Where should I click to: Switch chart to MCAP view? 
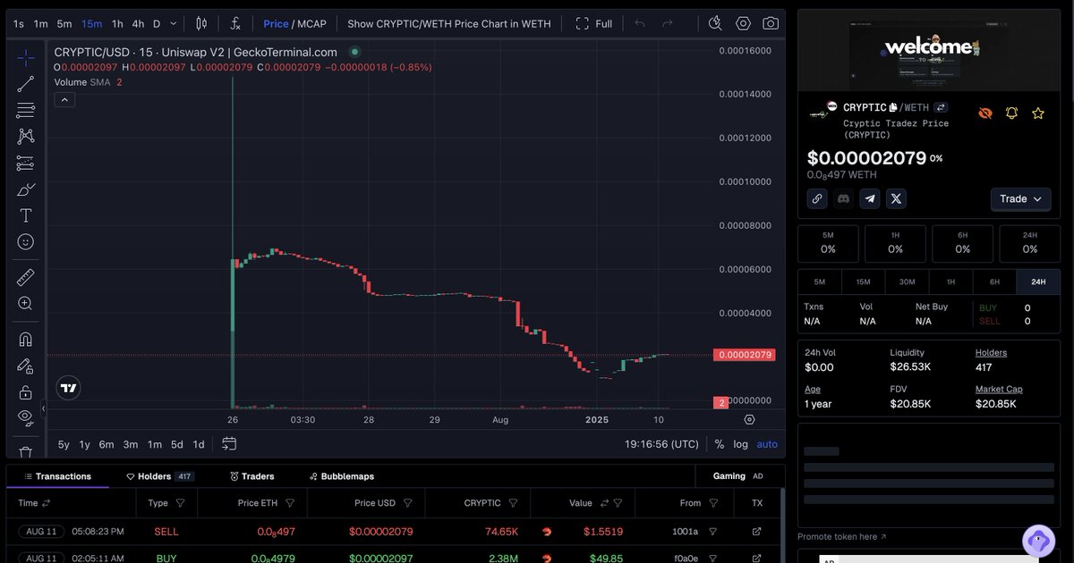click(311, 24)
